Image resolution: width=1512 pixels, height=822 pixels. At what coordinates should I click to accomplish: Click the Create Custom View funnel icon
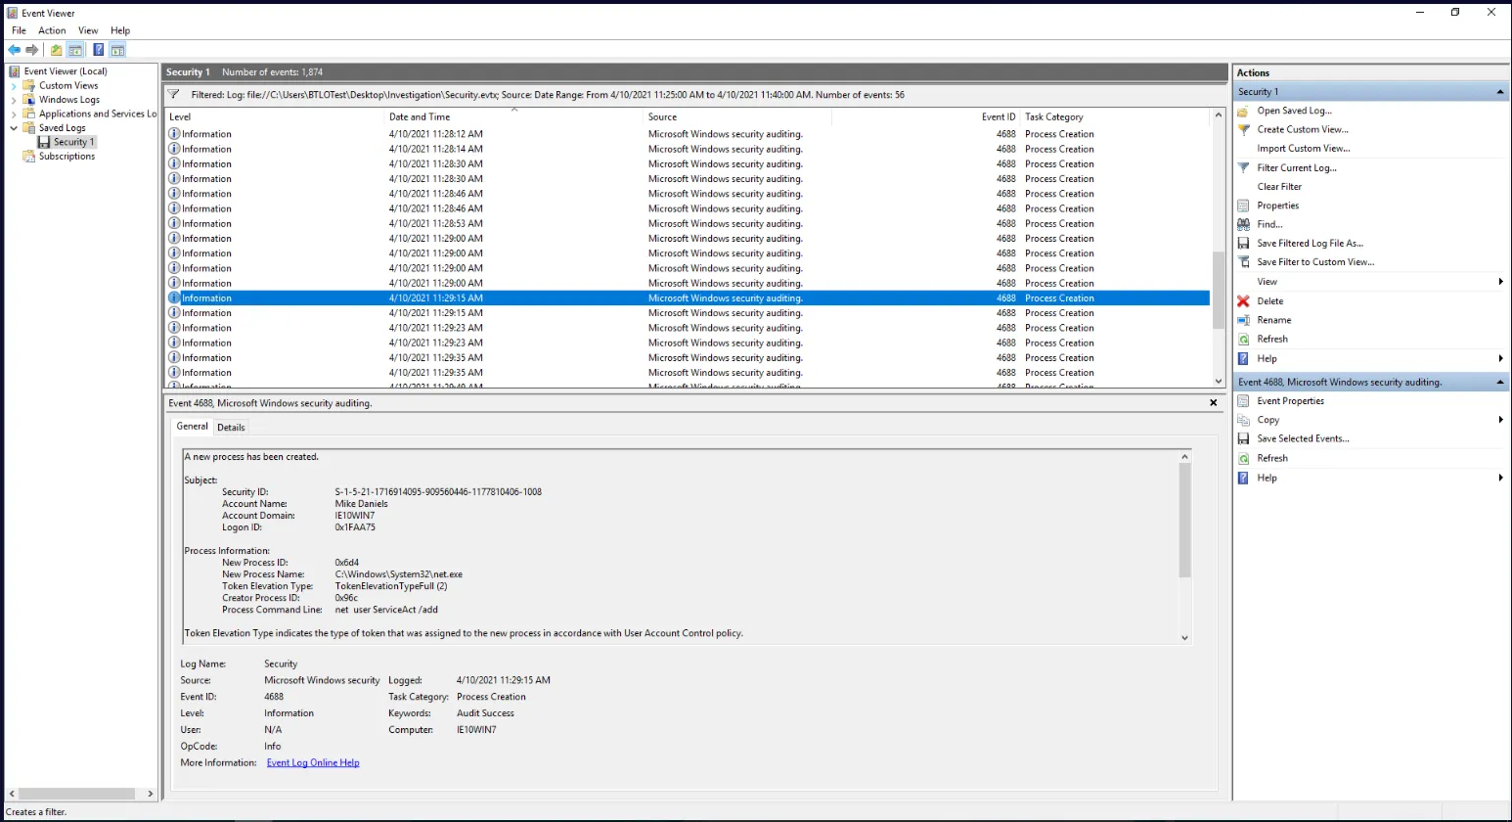pyautogui.click(x=1243, y=130)
